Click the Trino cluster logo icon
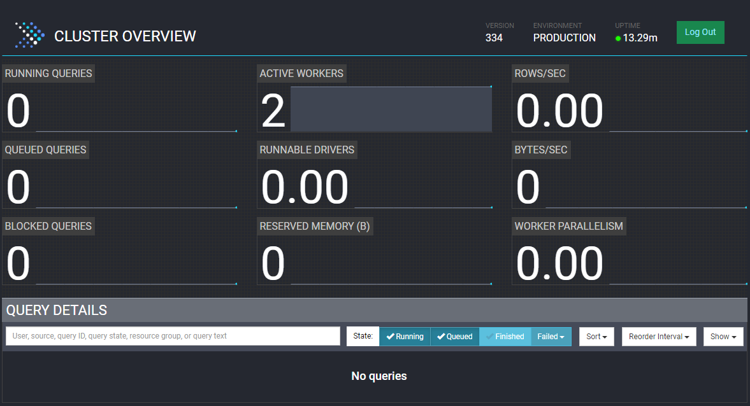The width and height of the screenshot is (750, 406). click(29, 34)
